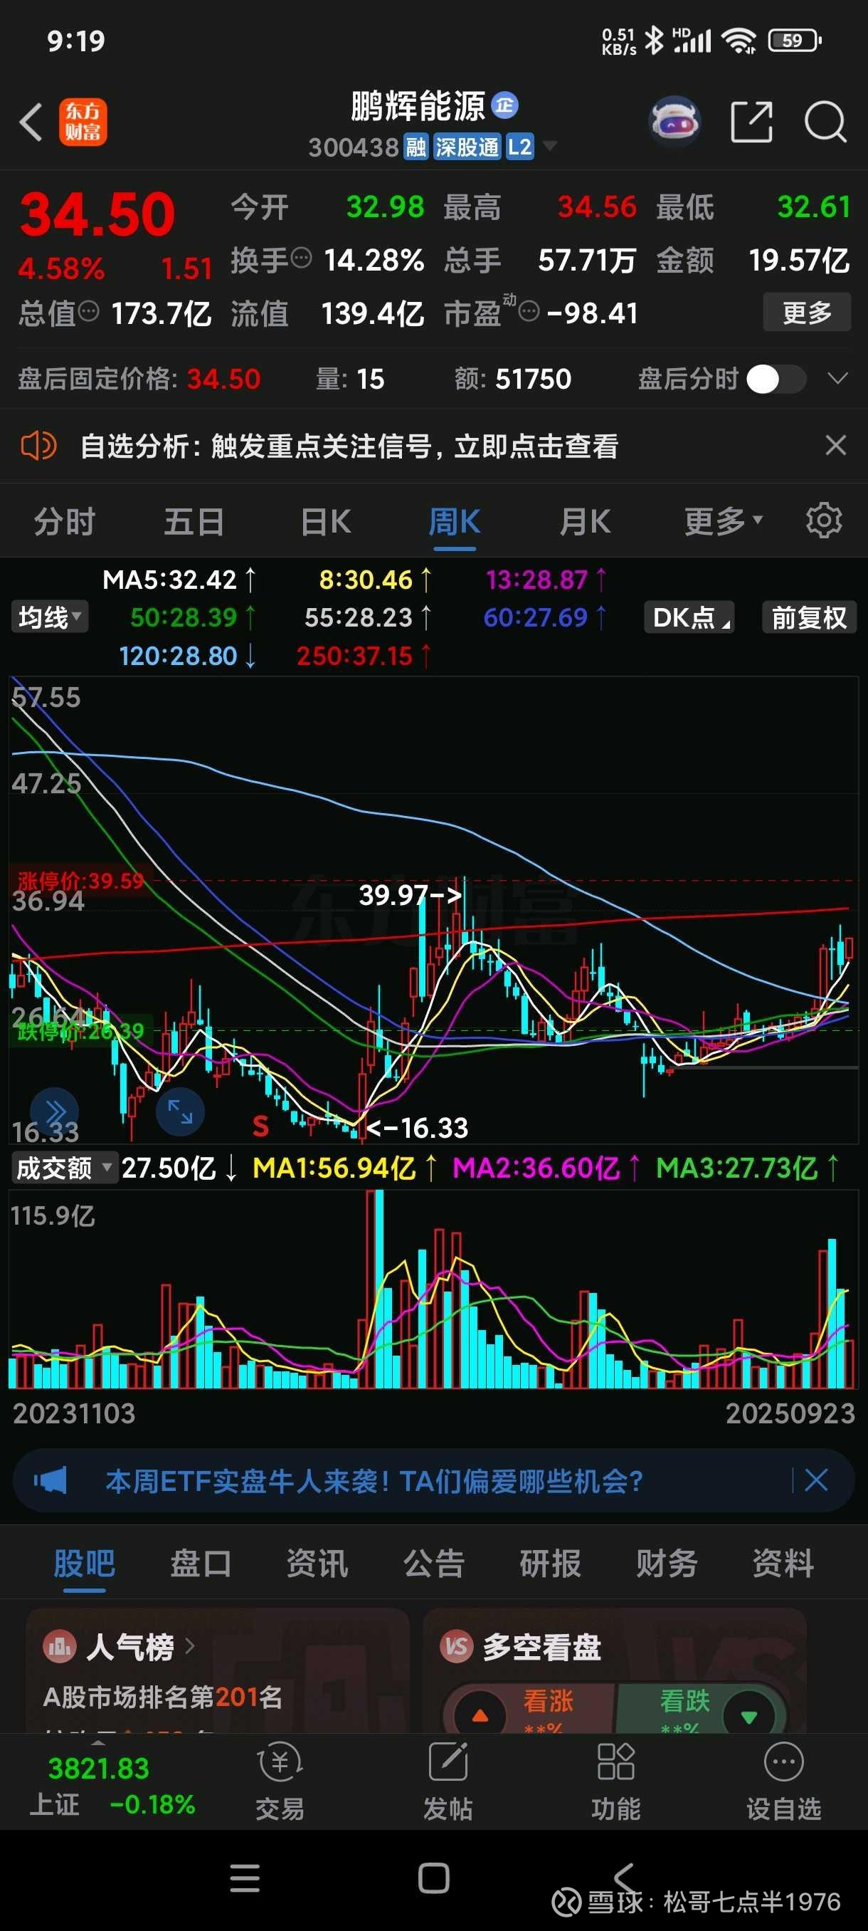The image size is (868, 1931).
Task: Tap the 总值 info circle icon
Action: [88, 311]
